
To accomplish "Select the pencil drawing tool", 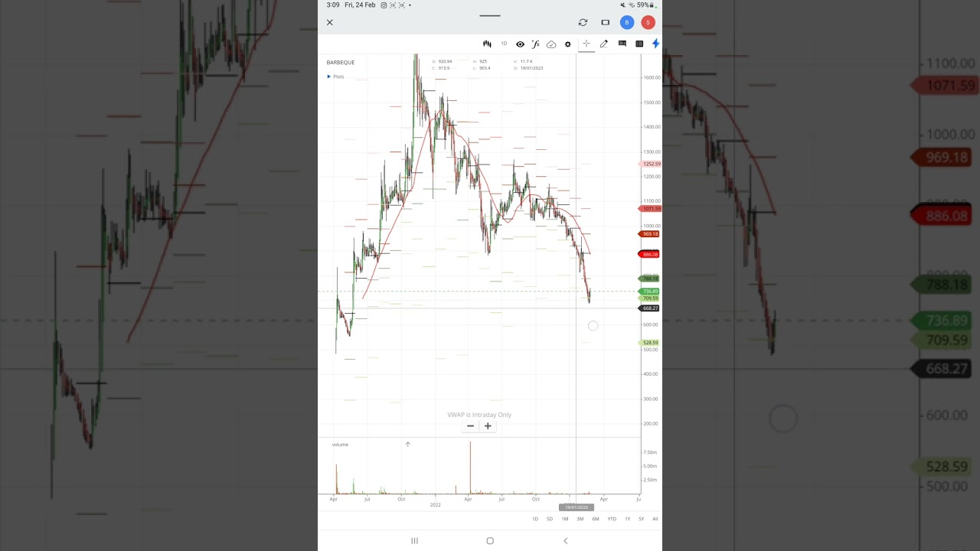I will click(604, 44).
